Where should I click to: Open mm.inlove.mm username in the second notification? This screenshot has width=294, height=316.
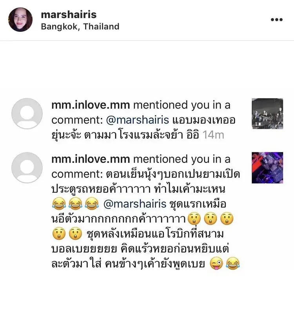(x=91, y=159)
